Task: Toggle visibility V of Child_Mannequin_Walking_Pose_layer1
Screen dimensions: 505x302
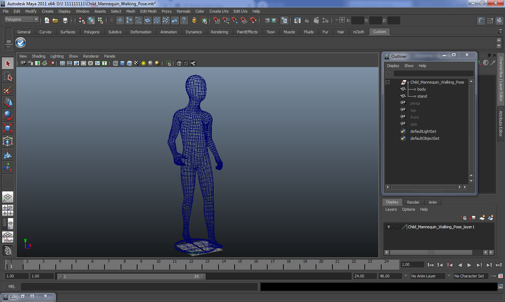Action: (x=389, y=227)
